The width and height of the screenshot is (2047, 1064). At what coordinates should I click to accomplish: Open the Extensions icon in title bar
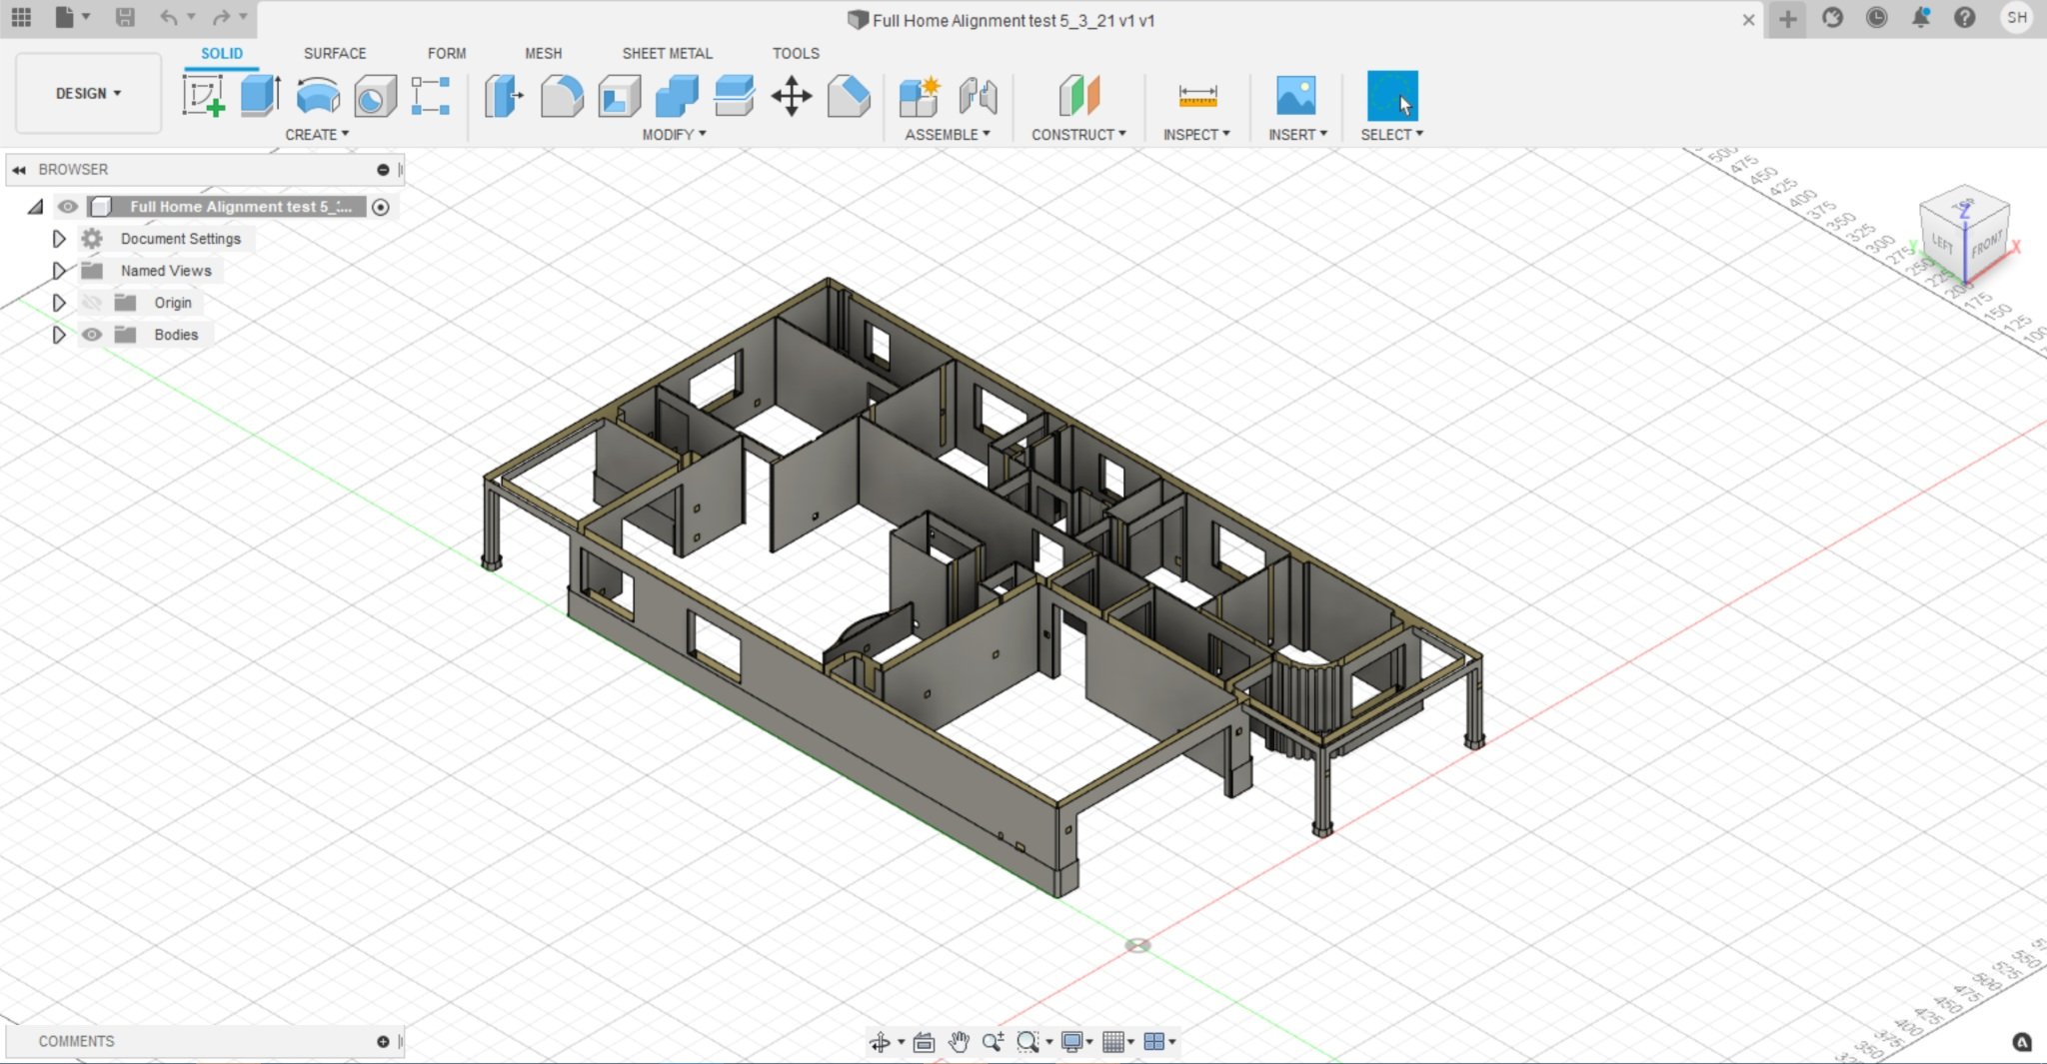pyautogui.click(x=1833, y=17)
